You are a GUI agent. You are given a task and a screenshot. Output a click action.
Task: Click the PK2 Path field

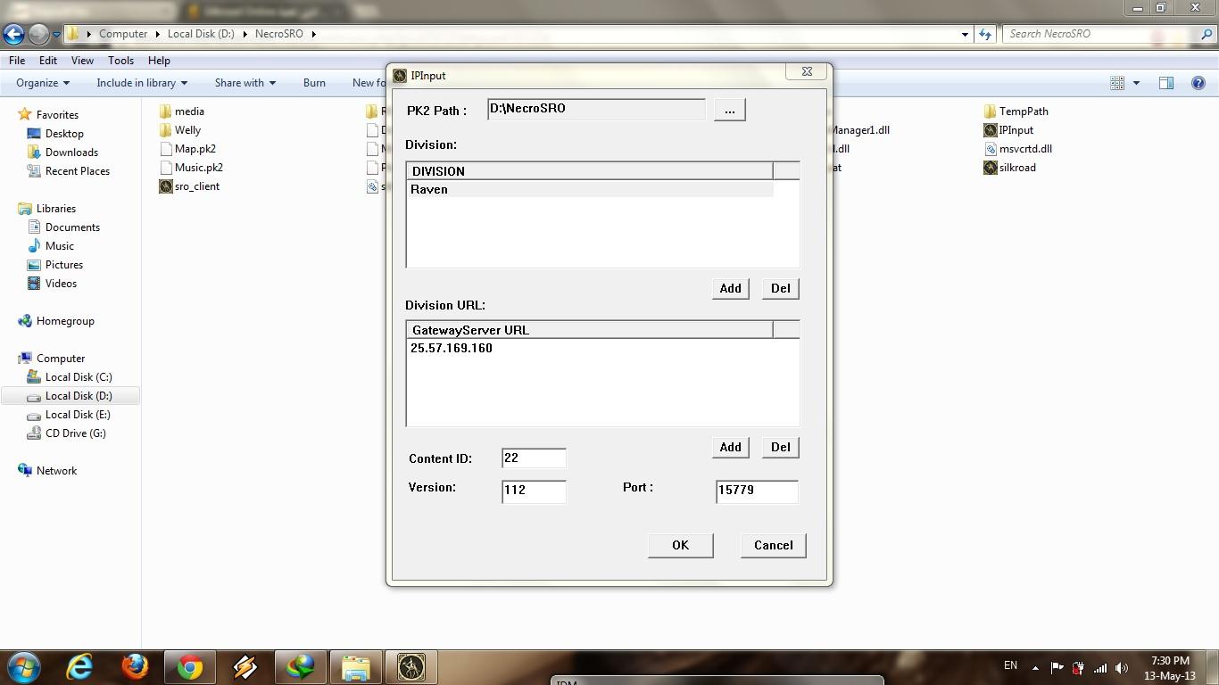(596, 109)
